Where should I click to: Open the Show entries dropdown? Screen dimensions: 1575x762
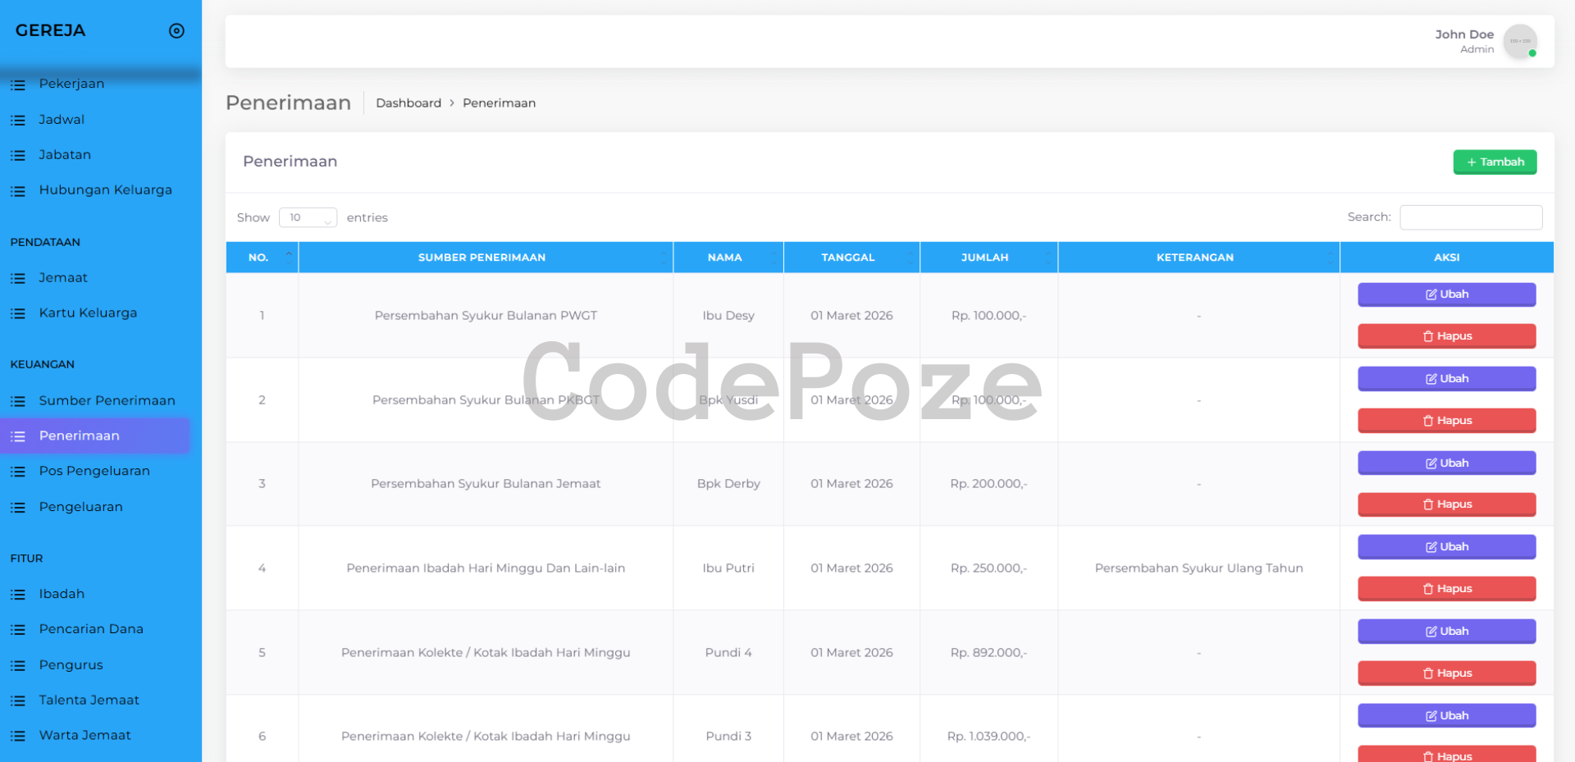pyautogui.click(x=308, y=217)
